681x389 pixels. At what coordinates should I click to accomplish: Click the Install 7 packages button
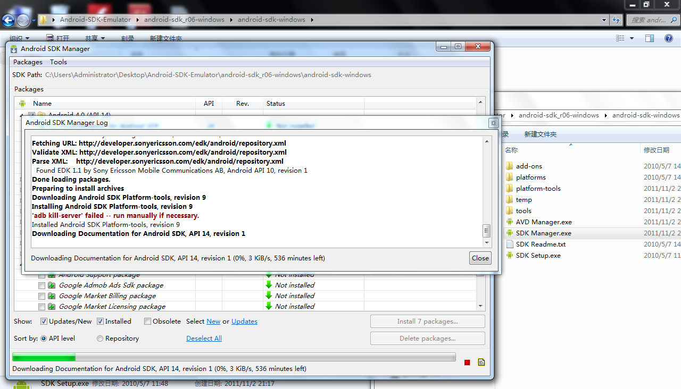click(428, 322)
